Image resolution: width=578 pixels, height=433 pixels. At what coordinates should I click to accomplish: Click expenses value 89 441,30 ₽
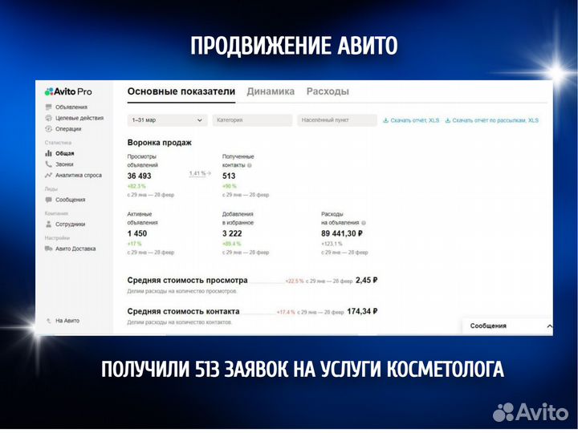342,233
